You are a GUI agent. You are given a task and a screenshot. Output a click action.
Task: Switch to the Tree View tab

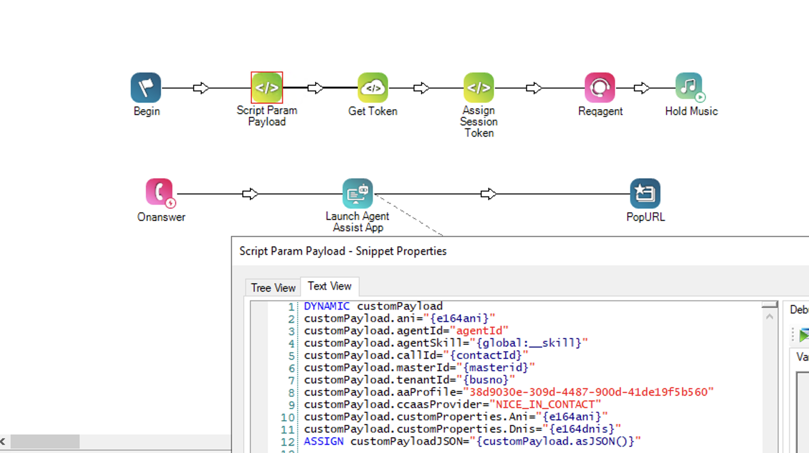pos(273,287)
